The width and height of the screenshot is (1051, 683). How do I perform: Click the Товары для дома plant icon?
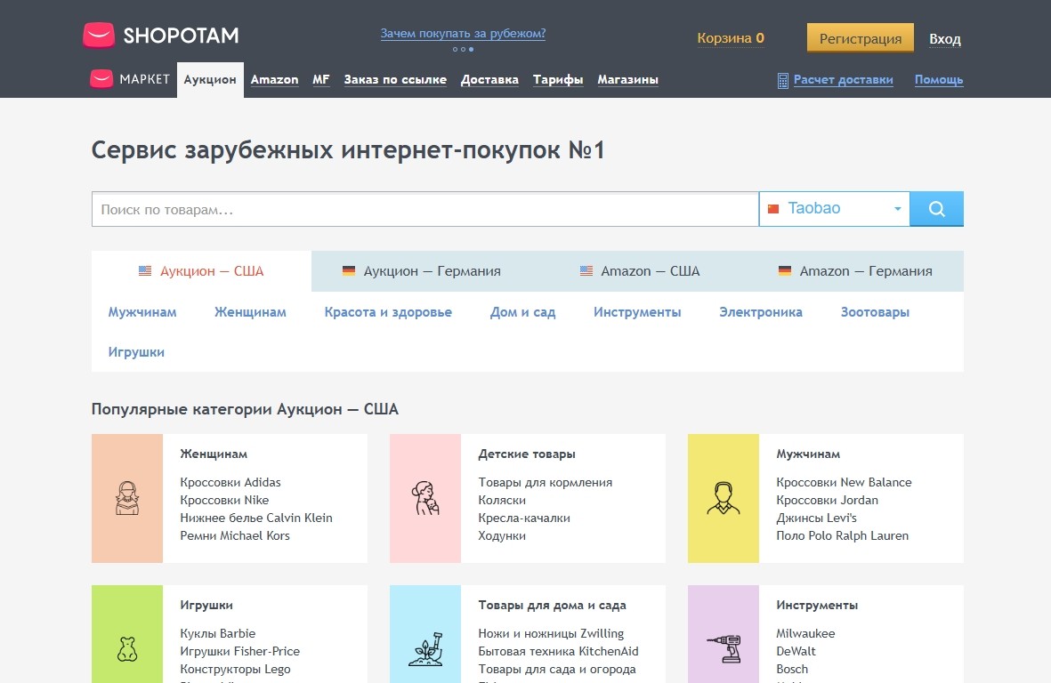pyautogui.click(x=425, y=649)
